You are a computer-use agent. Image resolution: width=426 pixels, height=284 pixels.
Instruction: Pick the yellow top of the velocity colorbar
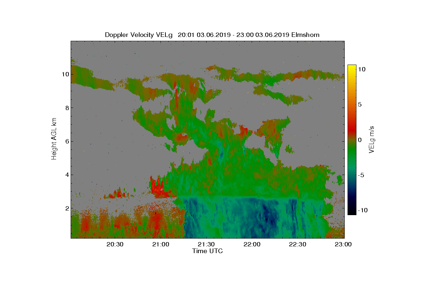[352, 68]
